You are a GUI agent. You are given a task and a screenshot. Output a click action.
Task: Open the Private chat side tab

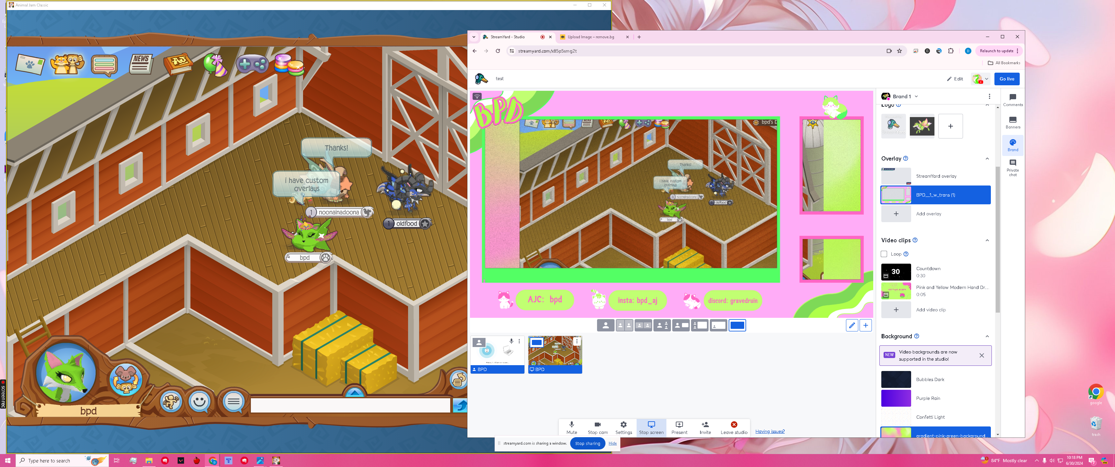(x=1013, y=168)
